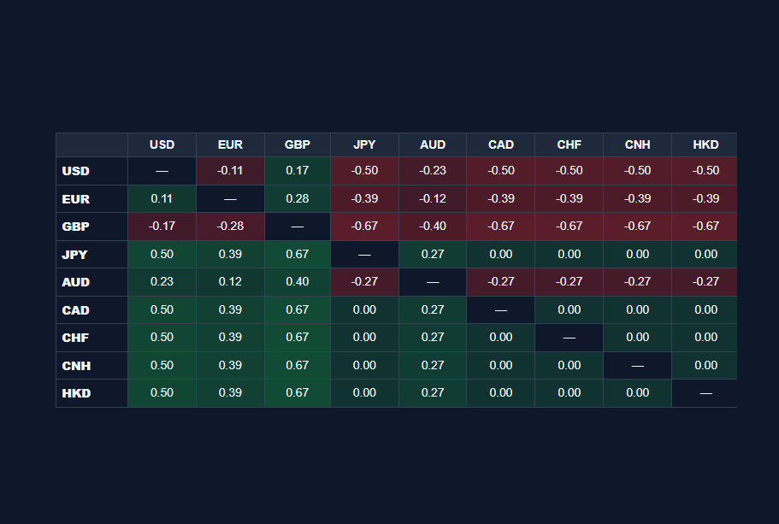Image resolution: width=779 pixels, height=524 pixels.
Task: Click the EUR column header
Action: (230, 145)
